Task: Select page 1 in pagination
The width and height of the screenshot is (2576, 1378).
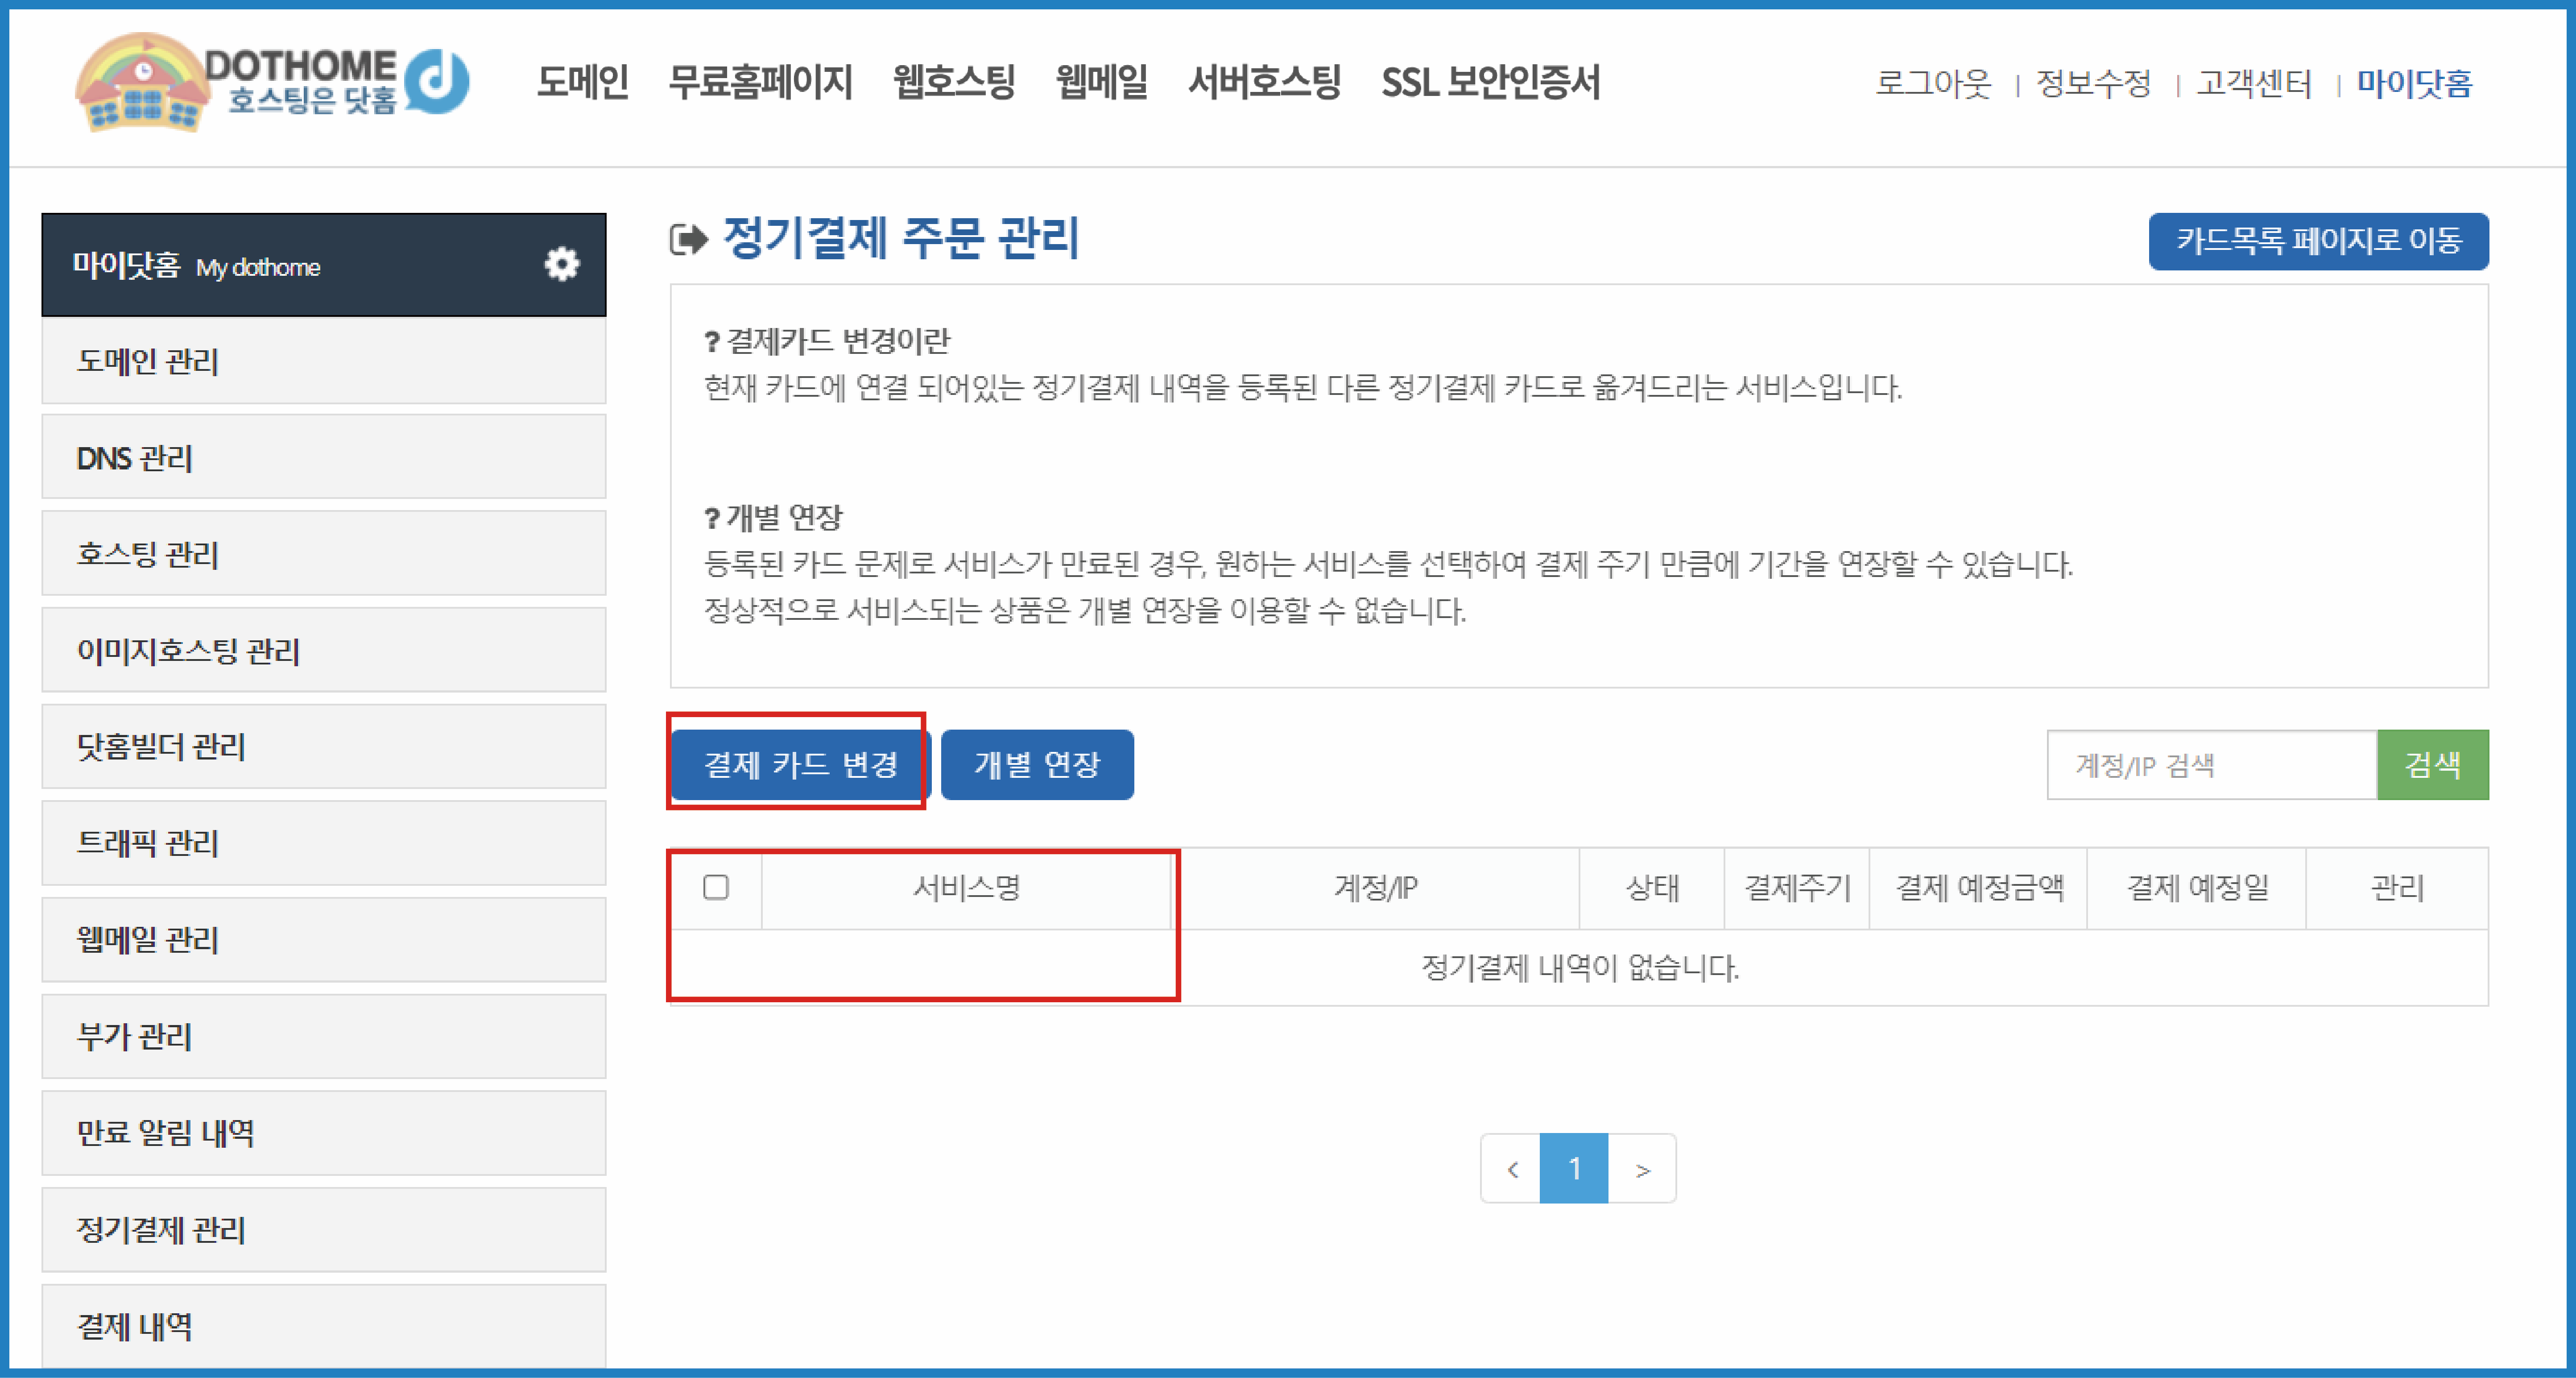Action: pyautogui.click(x=1574, y=1169)
